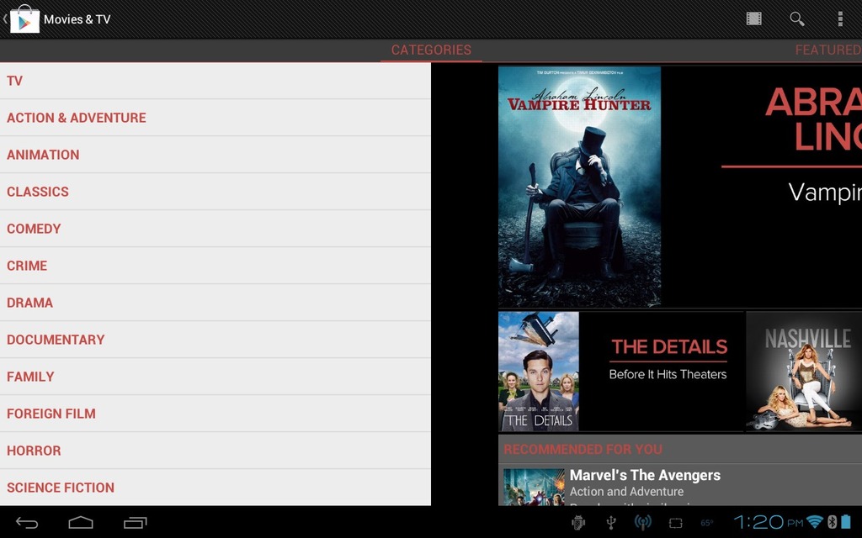The image size is (862, 538).
Task: Tap the Android back navigation button
Action: [x=26, y=523]
